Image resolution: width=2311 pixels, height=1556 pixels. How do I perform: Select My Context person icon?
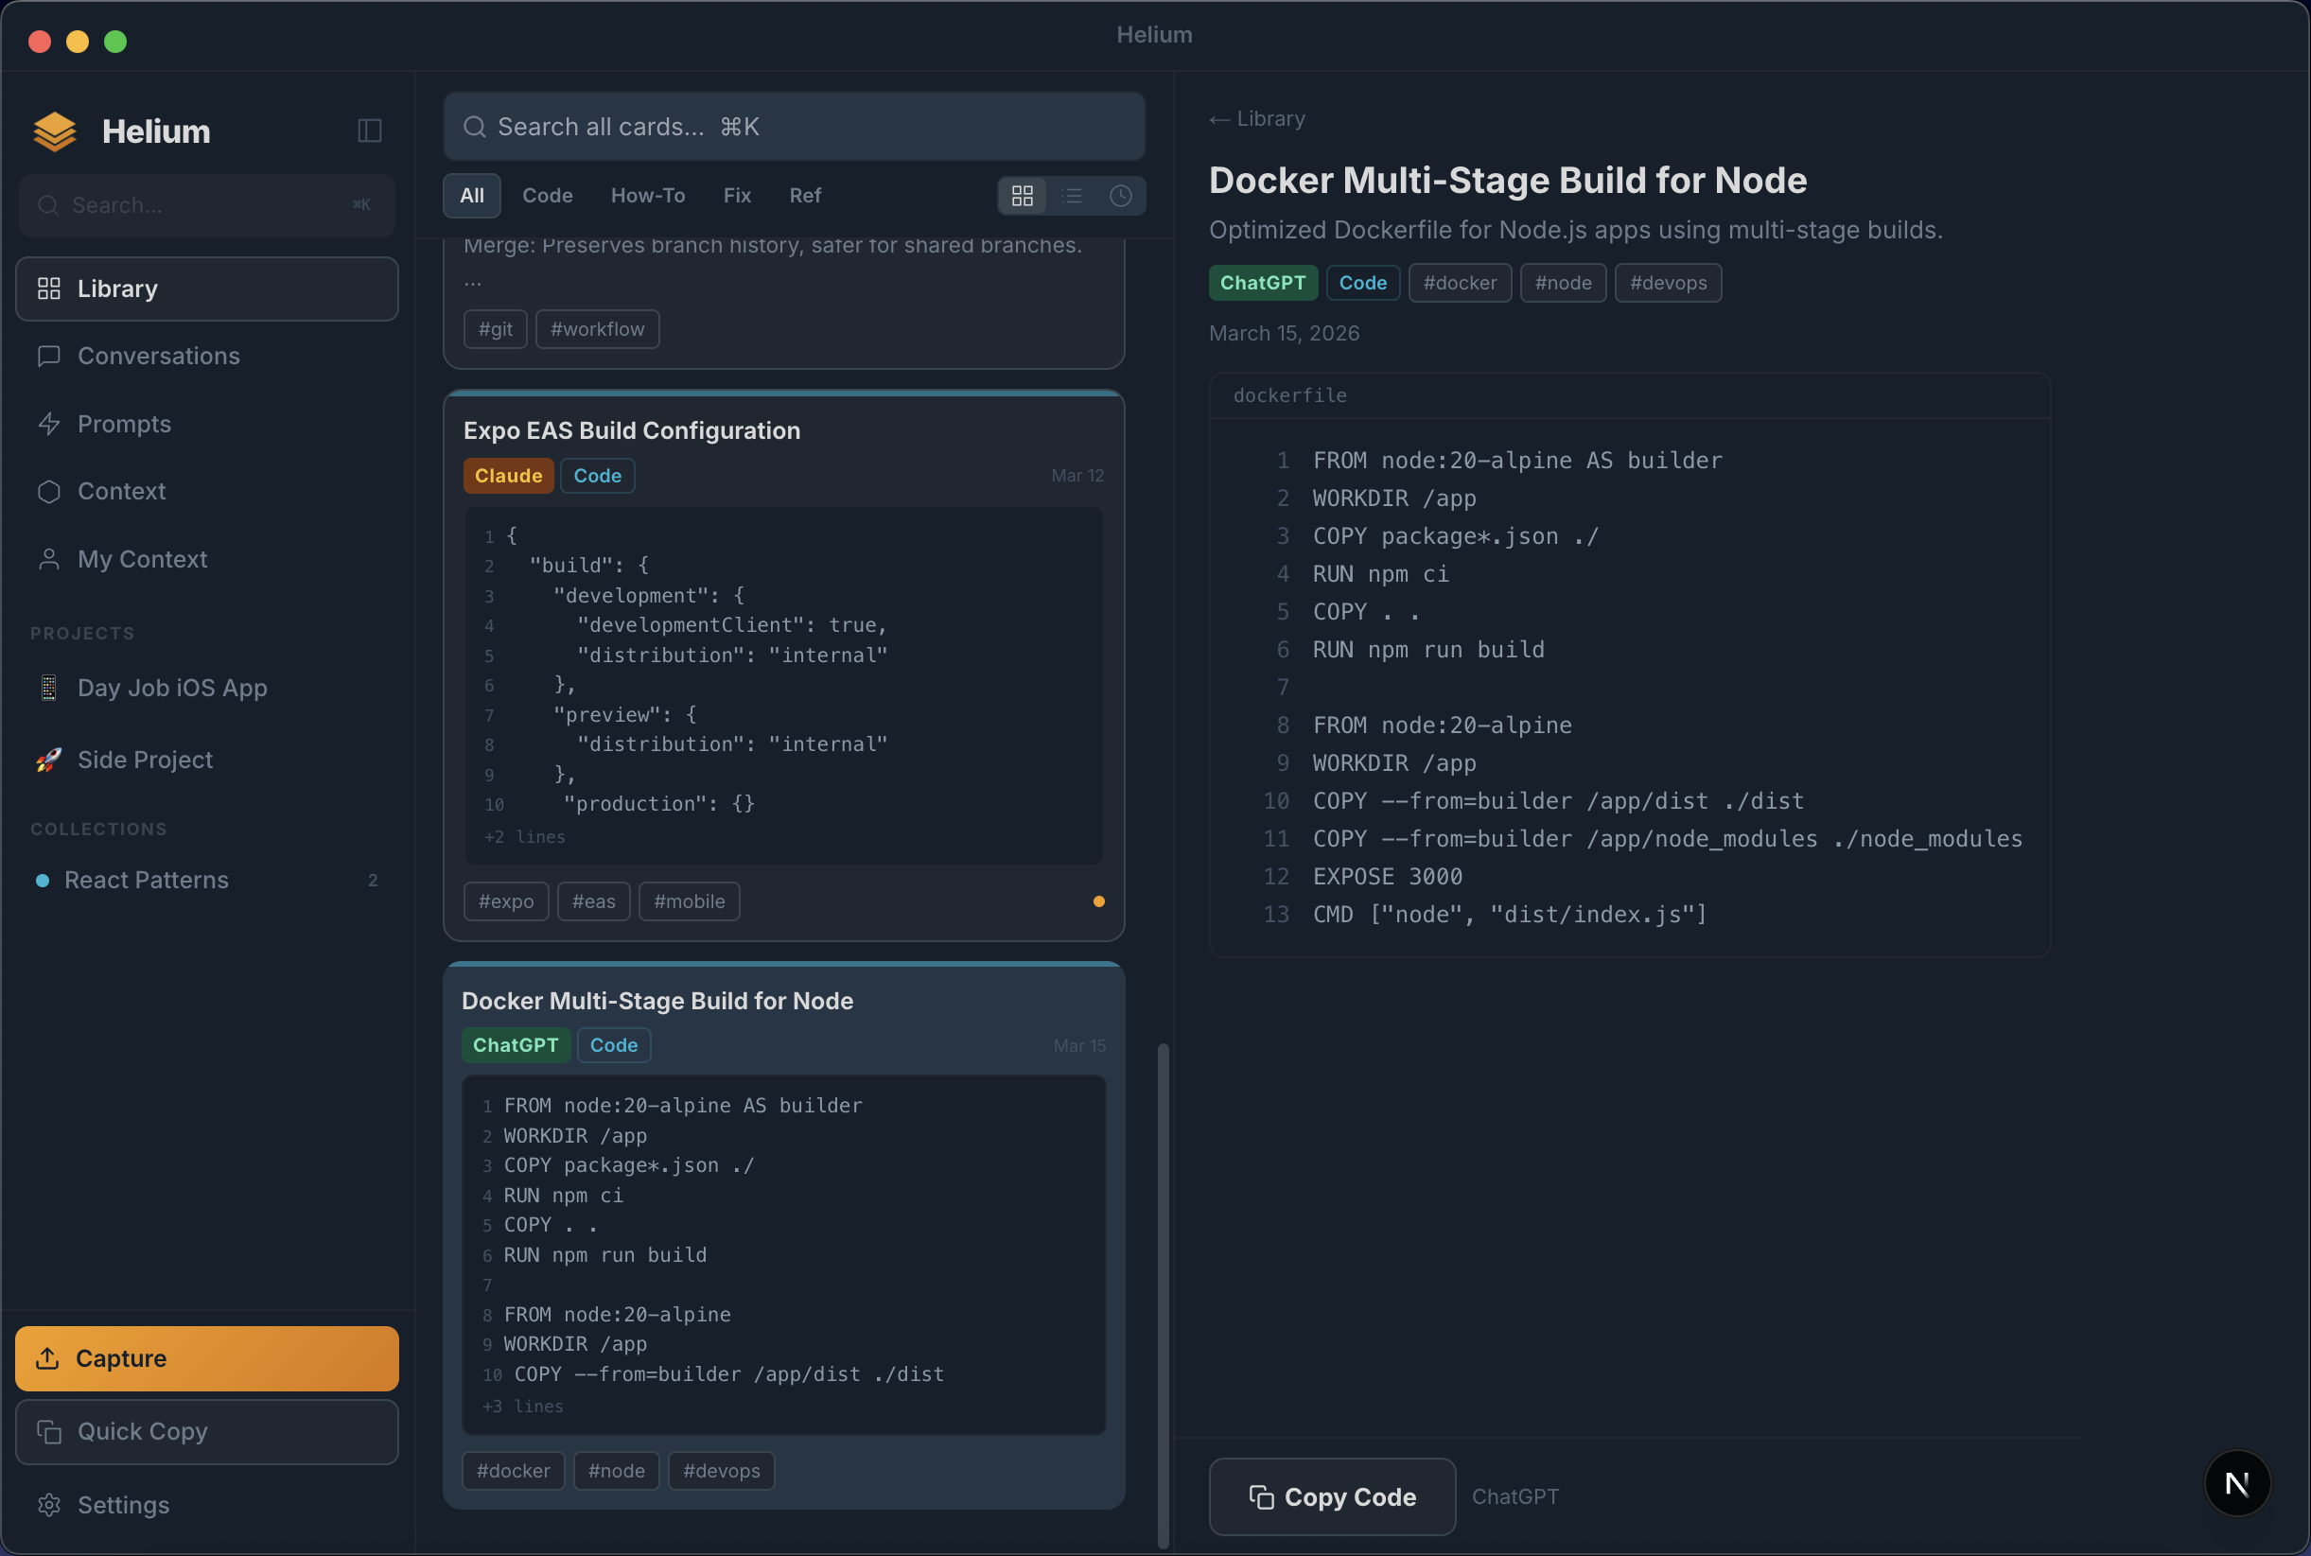tap(48, 559)
